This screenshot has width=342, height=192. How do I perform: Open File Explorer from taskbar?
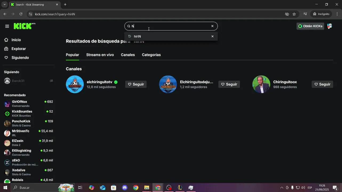(147, 188)
